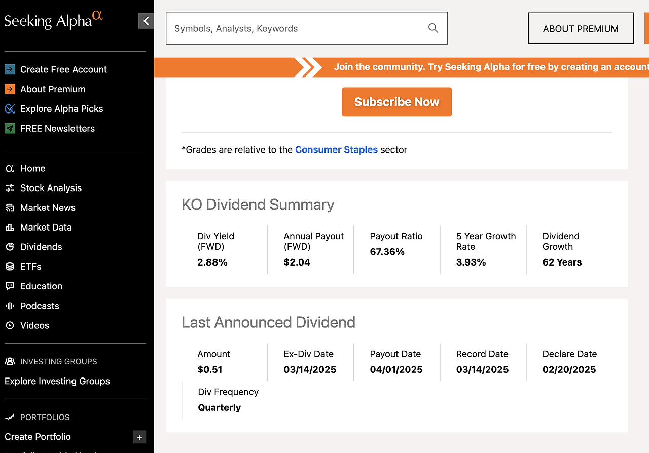Open the Stock Analysis section

click(x=51, y=188)
